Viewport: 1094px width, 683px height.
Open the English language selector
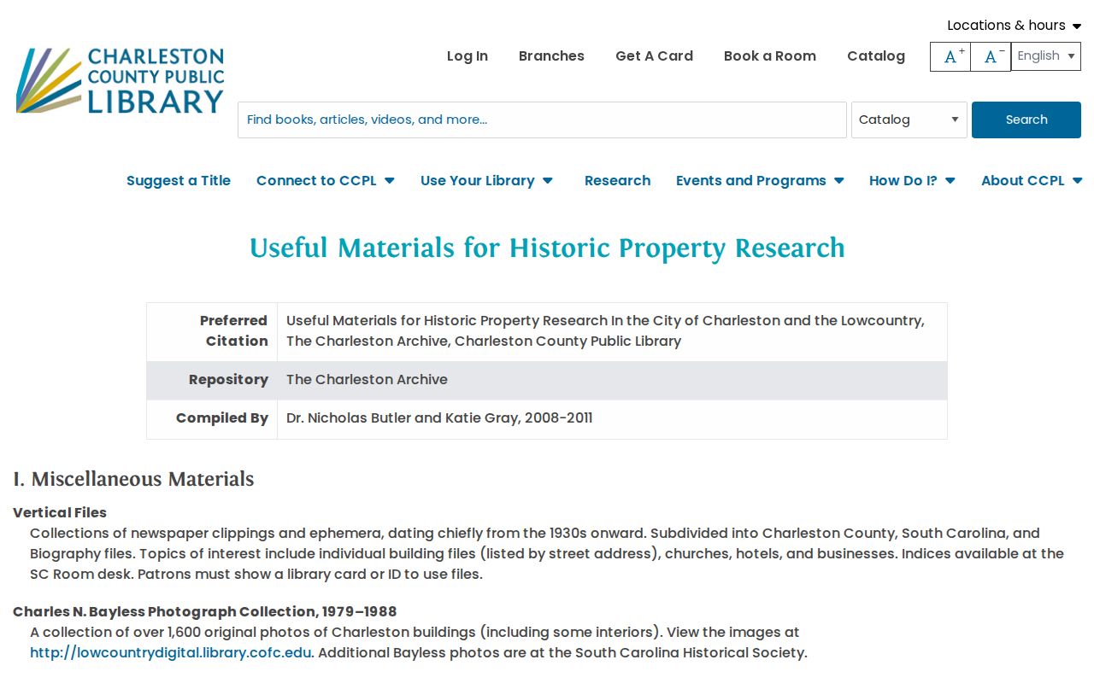[x=1046, y=56]
